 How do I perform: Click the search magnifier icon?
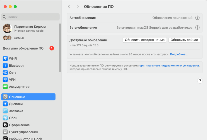(4, 17)
